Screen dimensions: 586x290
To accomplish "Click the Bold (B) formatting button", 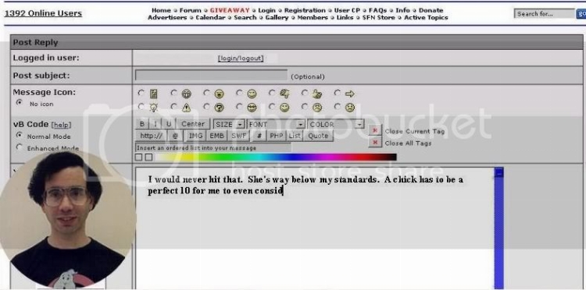I will [141, 124].
